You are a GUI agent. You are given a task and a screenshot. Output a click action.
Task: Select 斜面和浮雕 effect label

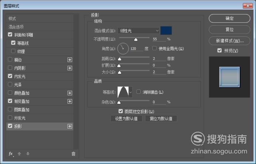point(24,35)
